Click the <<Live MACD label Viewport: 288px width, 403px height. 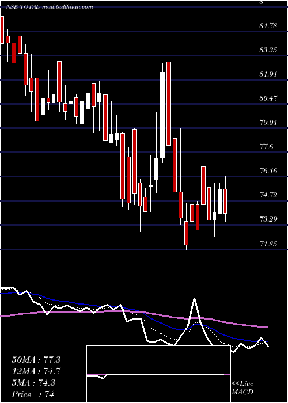(242, 388)
